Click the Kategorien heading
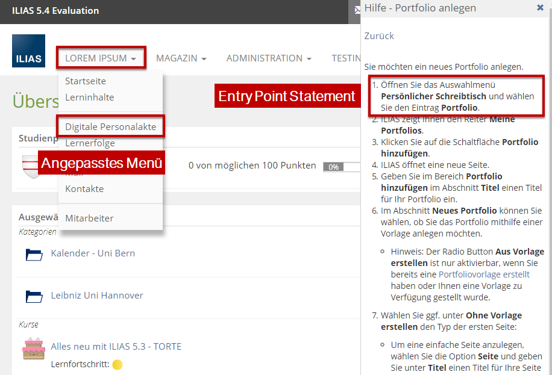Screen dimensions: 552x375 pos(37,232)
